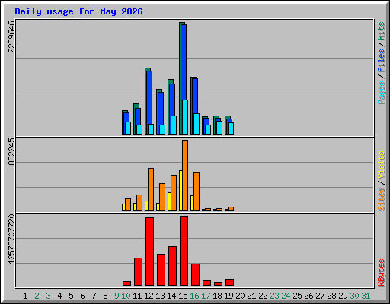
Task: Click day 14 on the x-axis
Action: click(171, 296)
